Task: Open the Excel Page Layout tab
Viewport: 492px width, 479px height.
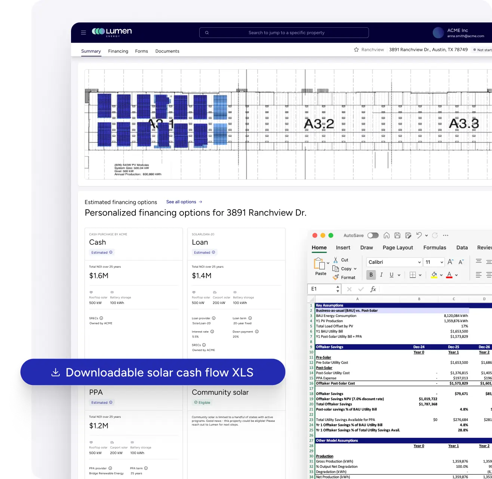Action: point(398,247)
